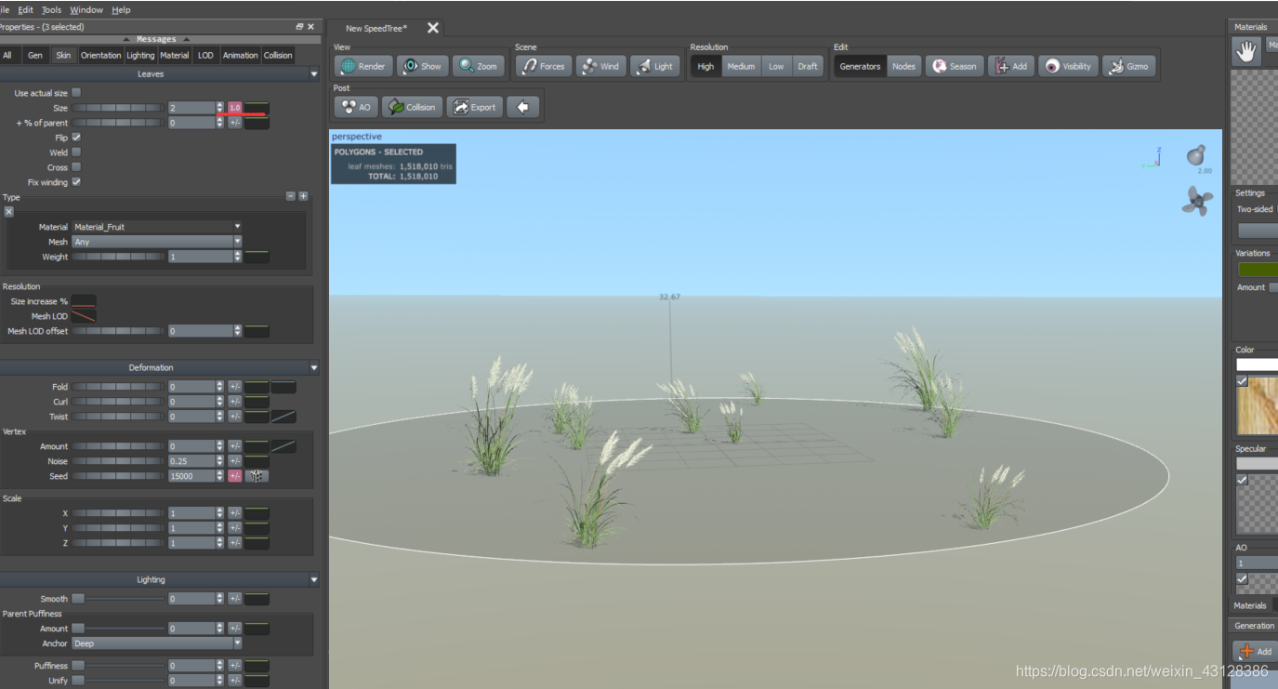The image size is (1278, 689).
Task: Click plus button in Type section
Action: point(303,197)
